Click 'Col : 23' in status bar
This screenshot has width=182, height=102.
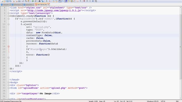[x=123, y=101]
